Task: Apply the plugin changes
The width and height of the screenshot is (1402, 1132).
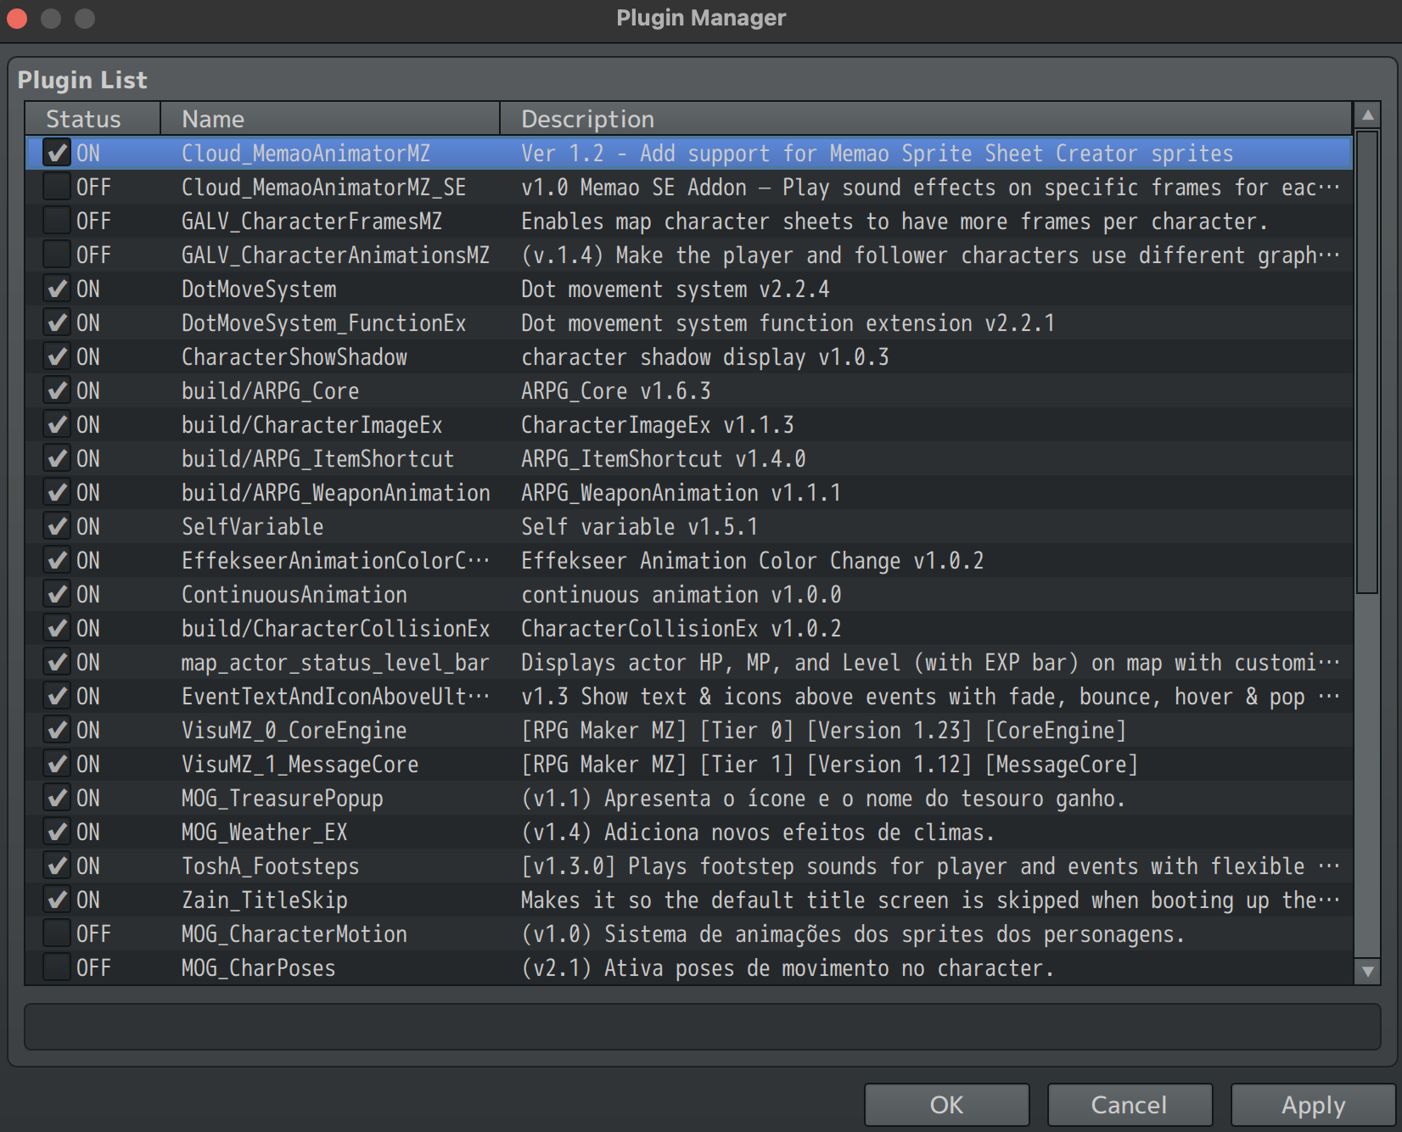Action: pyautogui.click(x=1313, y=1105)
